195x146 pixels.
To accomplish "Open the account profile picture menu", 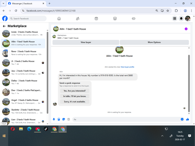I will click(x=188, y=19).
